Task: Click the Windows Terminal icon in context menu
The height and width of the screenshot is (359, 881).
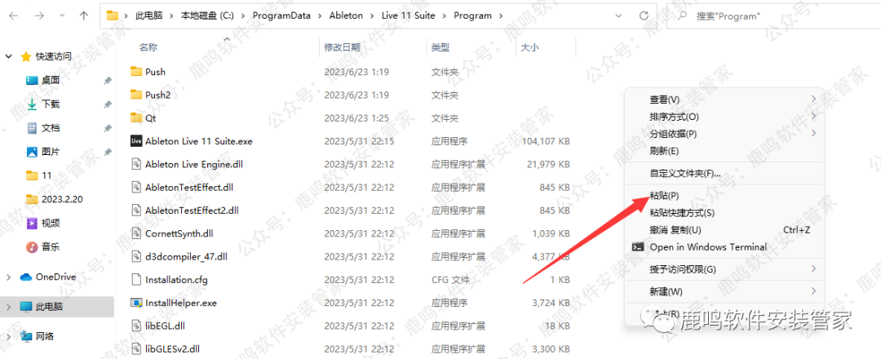Action: 638,247
